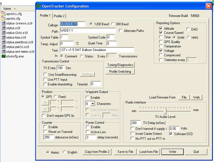Image resolution: width=214 pixels, height=162 pixels.
Task: Select the Status text option
Action: click(x=81, y=56)
